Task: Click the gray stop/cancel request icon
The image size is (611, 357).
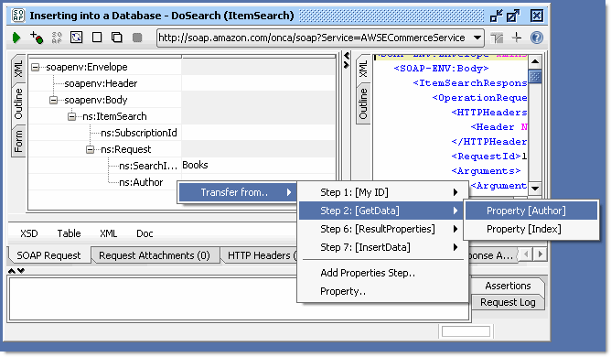Action: 137,38
